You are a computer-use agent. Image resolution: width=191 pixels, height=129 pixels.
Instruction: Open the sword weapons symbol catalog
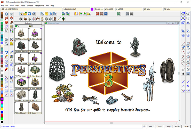click(59, 19)
